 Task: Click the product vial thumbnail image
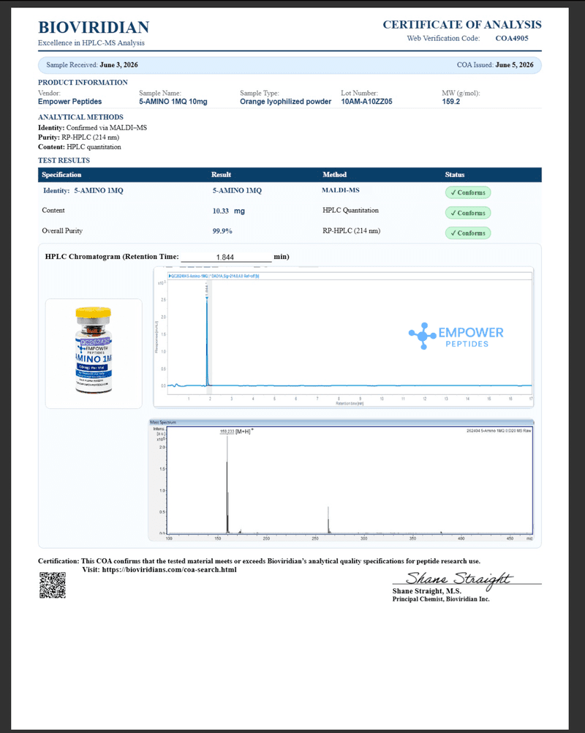94,353
